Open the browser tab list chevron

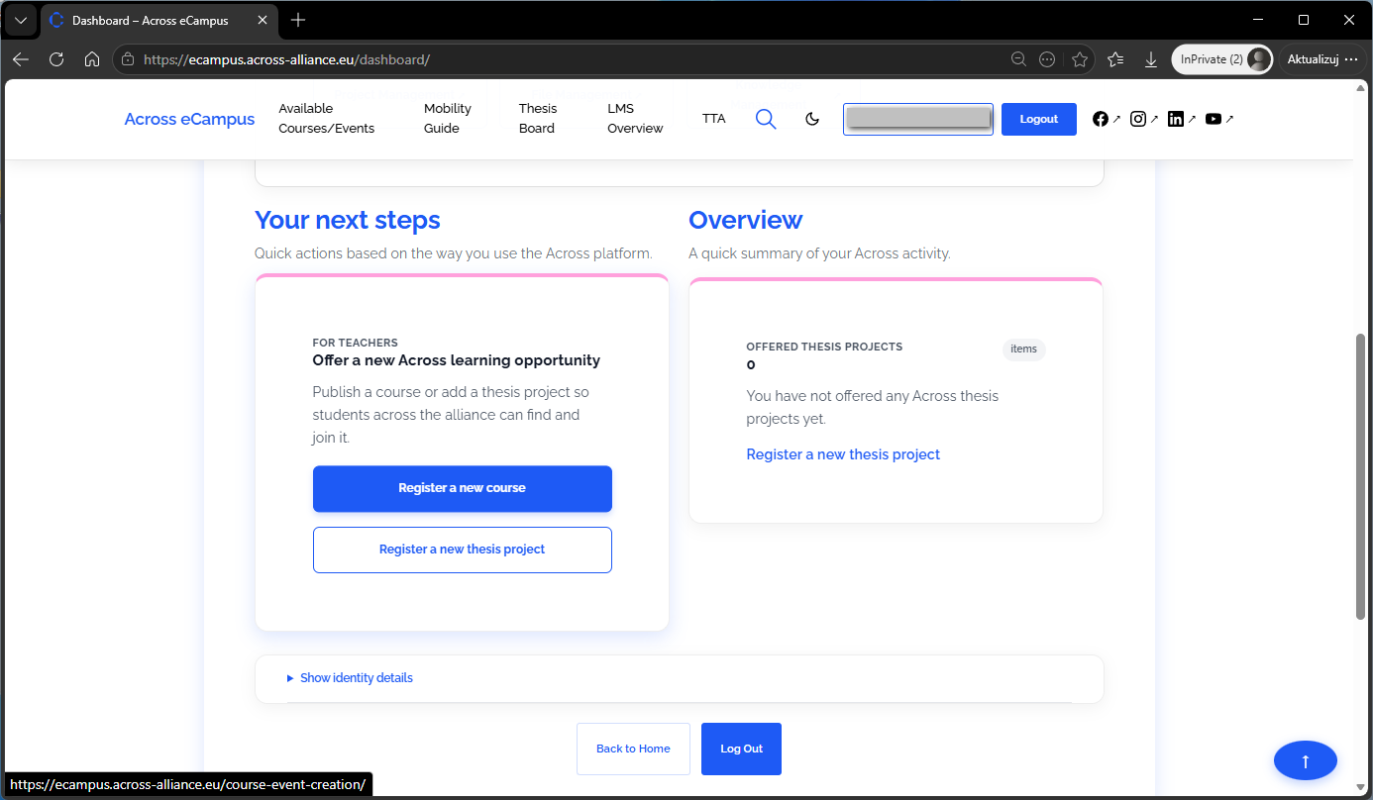click(20, 20)
